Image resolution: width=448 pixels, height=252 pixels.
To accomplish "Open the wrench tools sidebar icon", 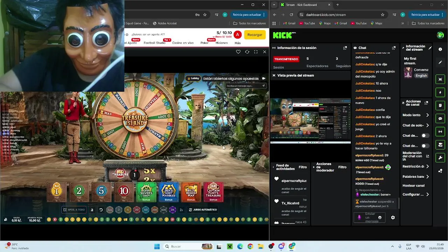I will click(x=440, y=158).
